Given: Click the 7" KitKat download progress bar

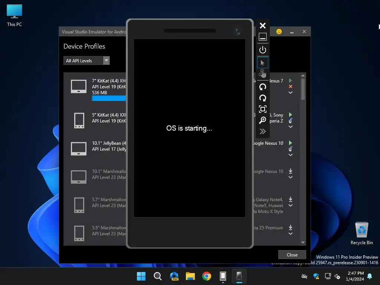Looking at the screenshot, I should pos(109,98).
